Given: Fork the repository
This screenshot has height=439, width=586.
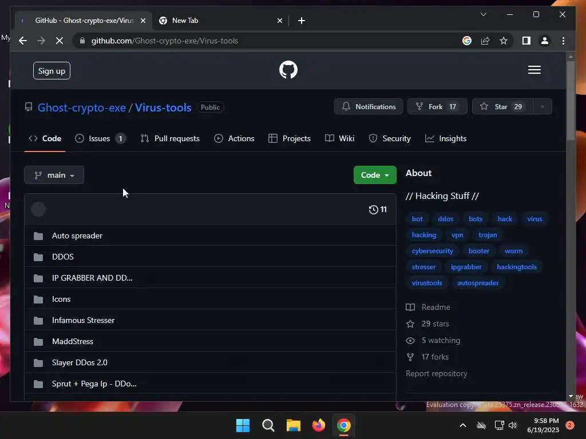Looking at the screenshot, I should 437,107.
